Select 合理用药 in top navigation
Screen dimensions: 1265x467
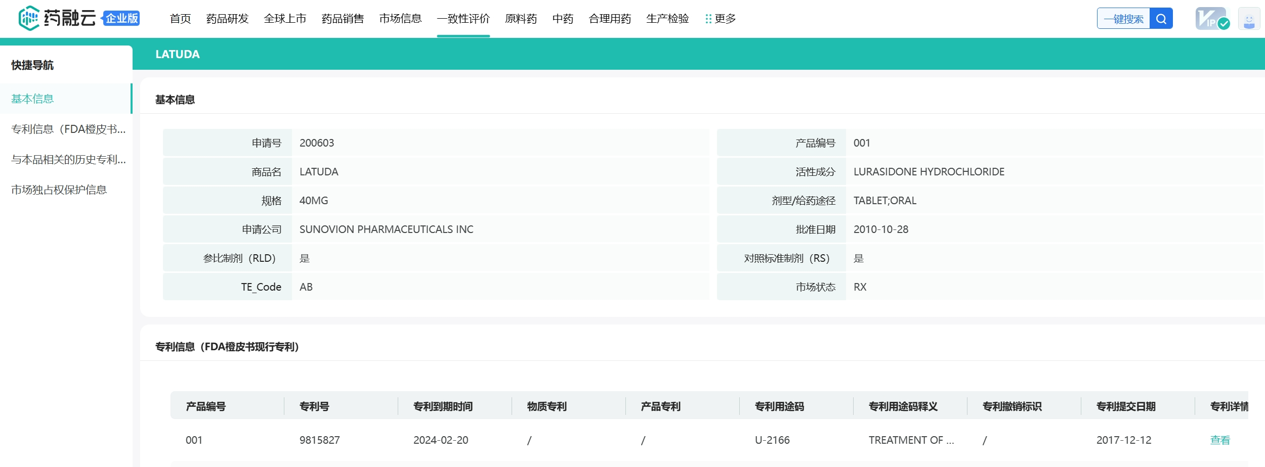(x=610, y=19)
